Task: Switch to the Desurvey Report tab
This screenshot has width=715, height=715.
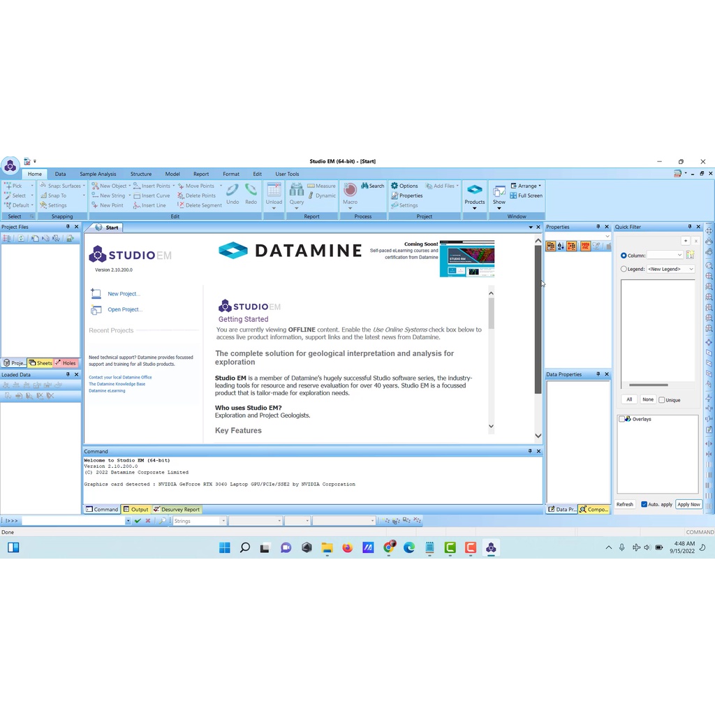Action: coord(177,509)
